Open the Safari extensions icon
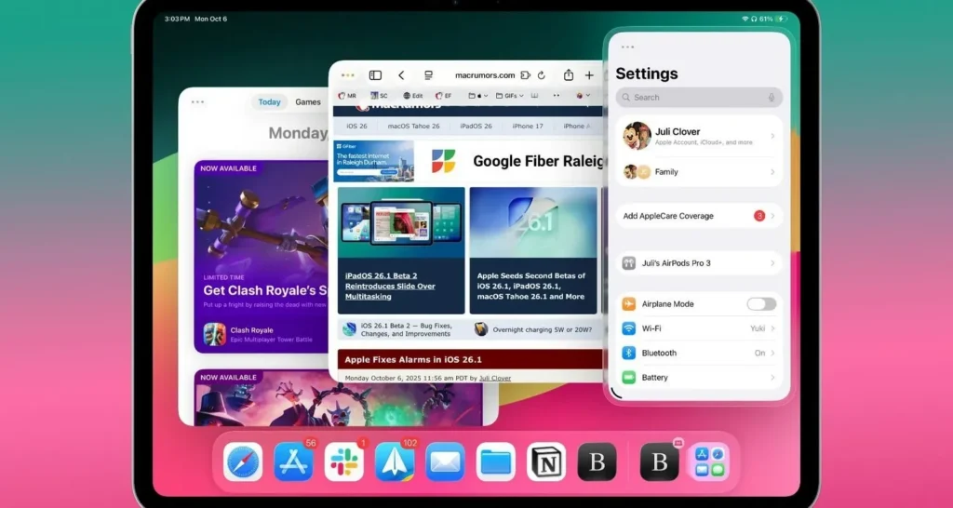 (x=526, y=75)
